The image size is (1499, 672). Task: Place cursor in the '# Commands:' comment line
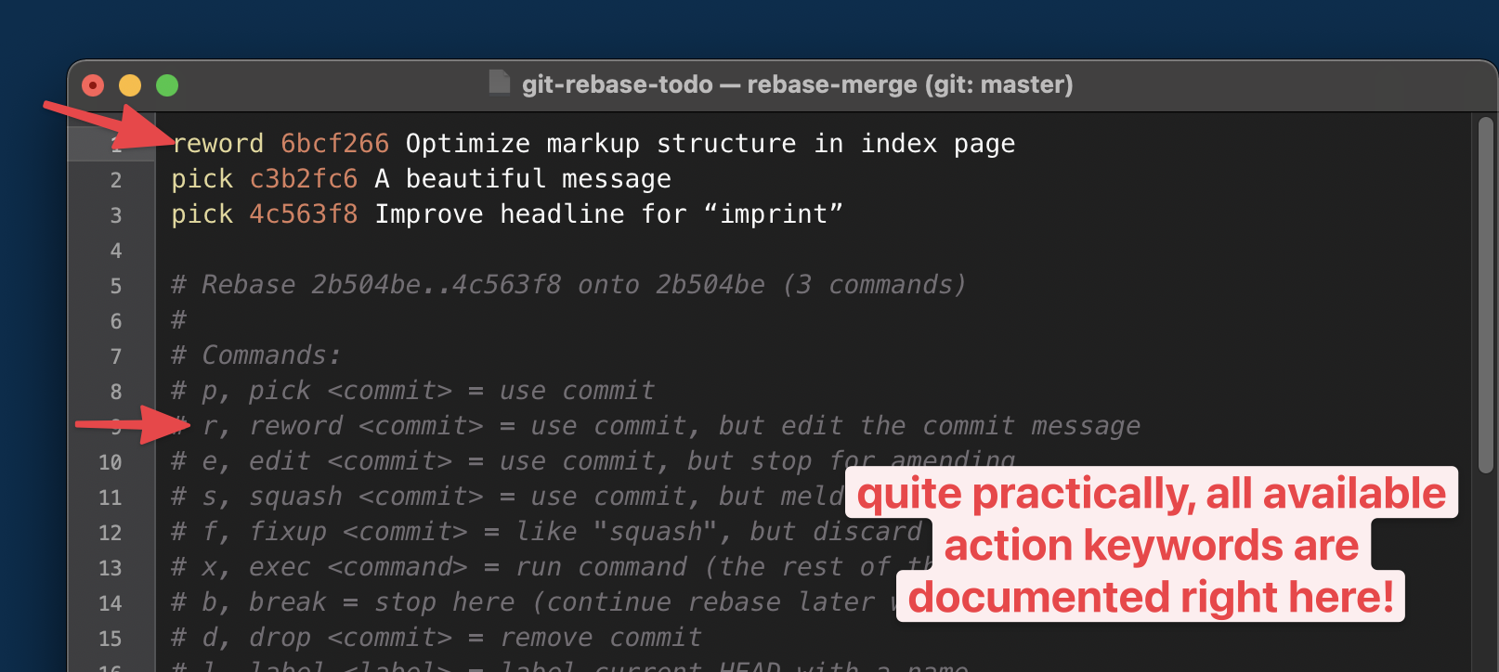click(x=269, y=355)
